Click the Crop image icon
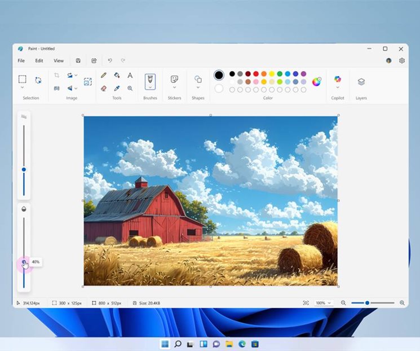Viewport: 420px width, 351px height. click(56, 75)
